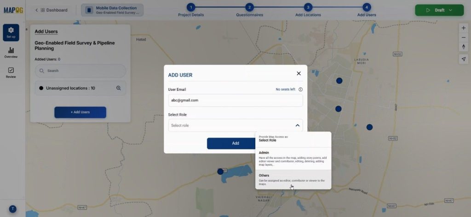Zoom to unassigned locations magnifier icon
The width and height of the screenshot is (471, 217).
(x=118, y=88)
